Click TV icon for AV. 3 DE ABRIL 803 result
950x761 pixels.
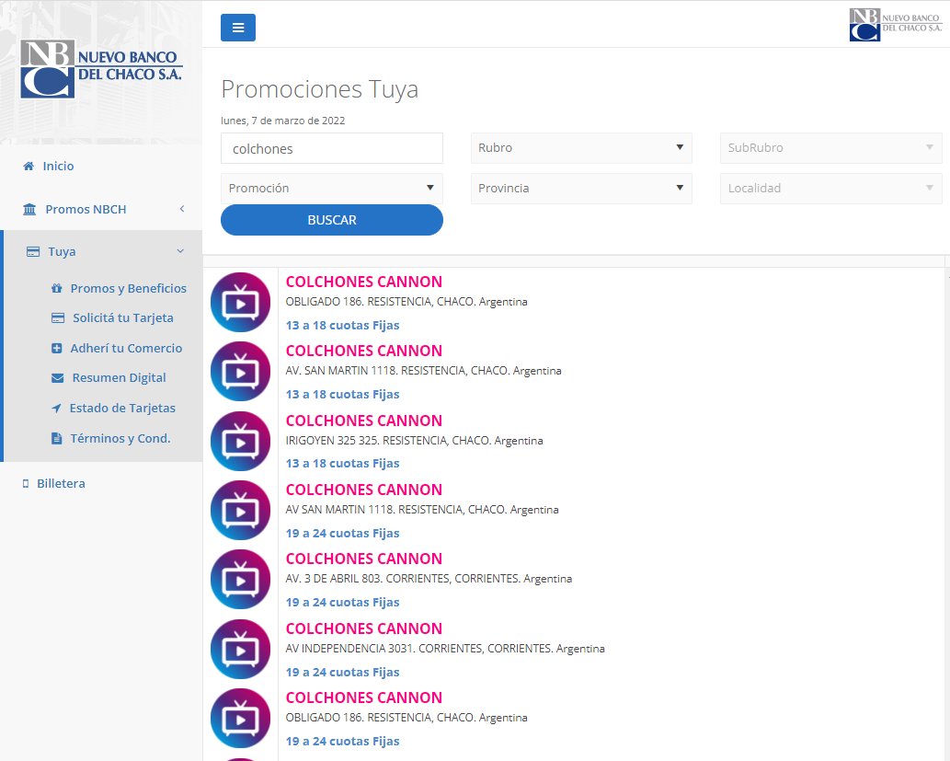click(241, 579)
